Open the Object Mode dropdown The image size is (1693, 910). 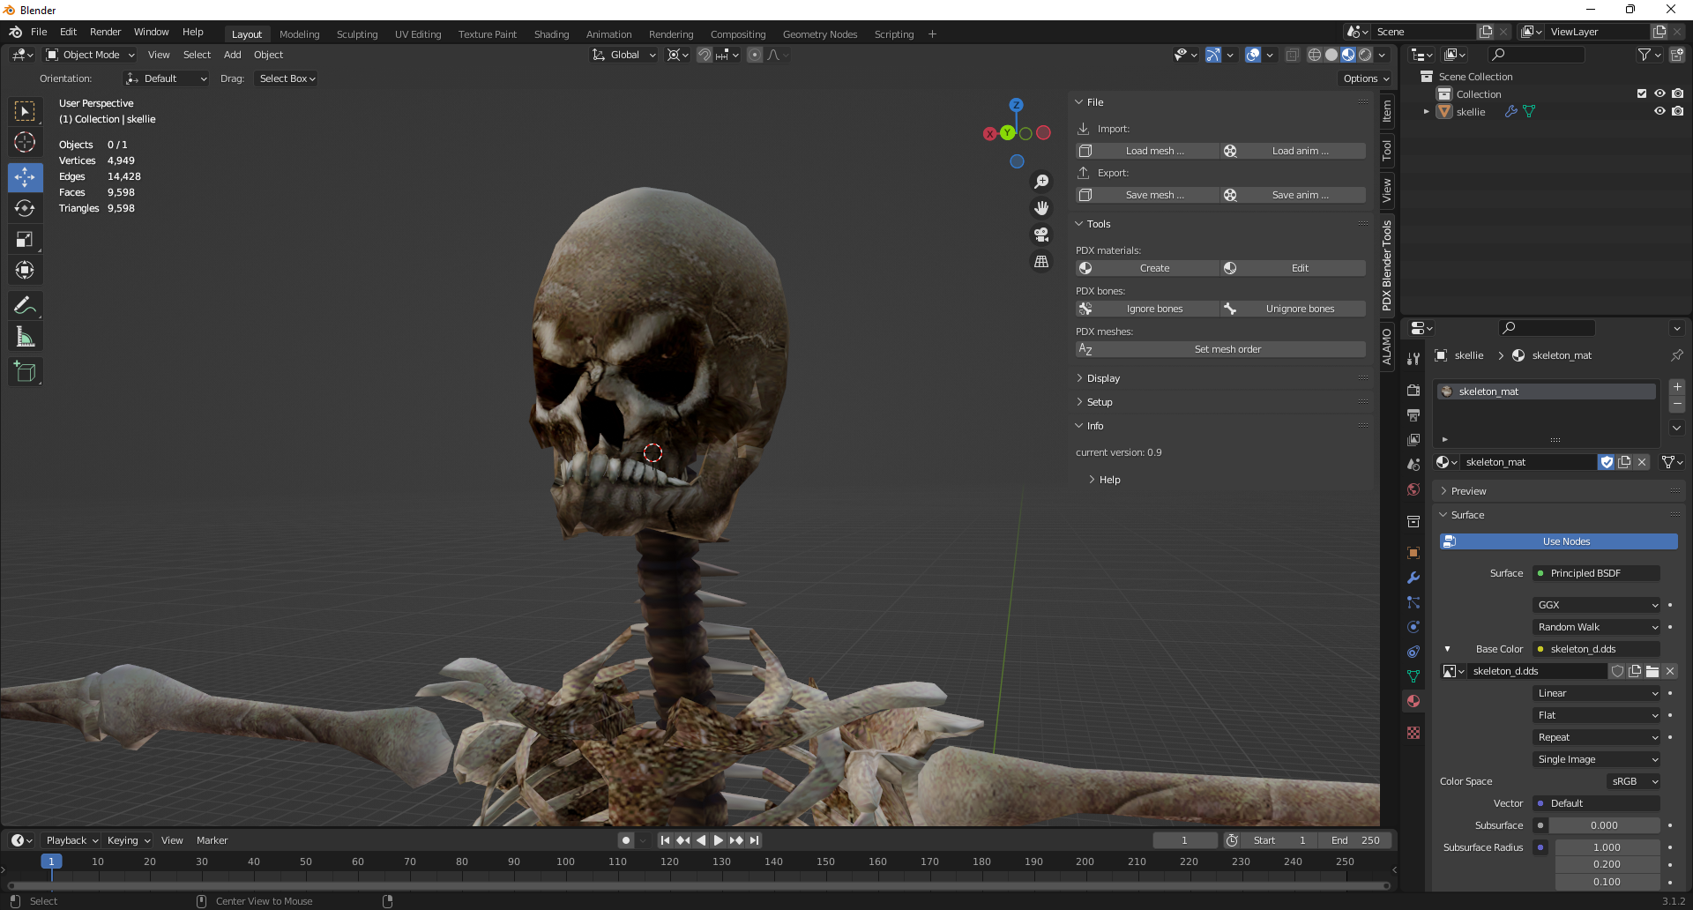pyautogui.click(x=90, y=55)
